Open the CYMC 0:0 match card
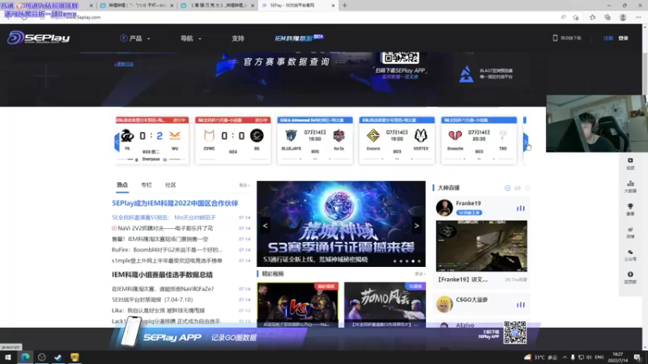648x364 pixels. [233, 140]
